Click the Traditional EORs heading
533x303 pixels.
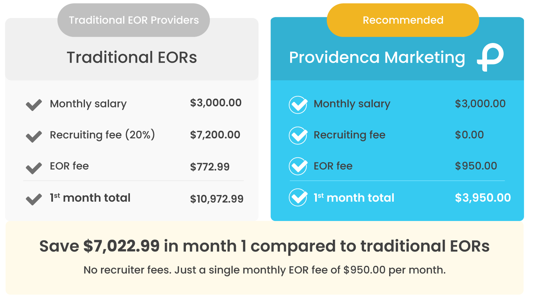click(132, 57)
